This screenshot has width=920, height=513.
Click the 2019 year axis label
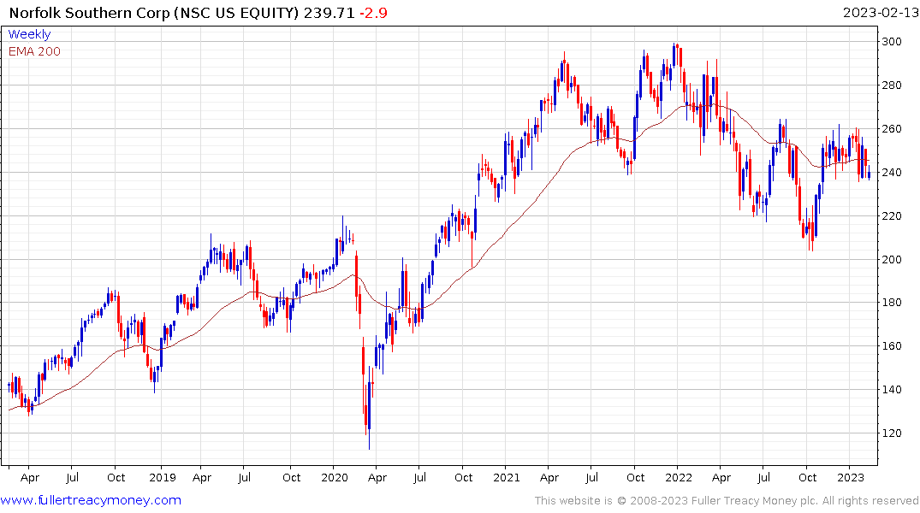163,477
